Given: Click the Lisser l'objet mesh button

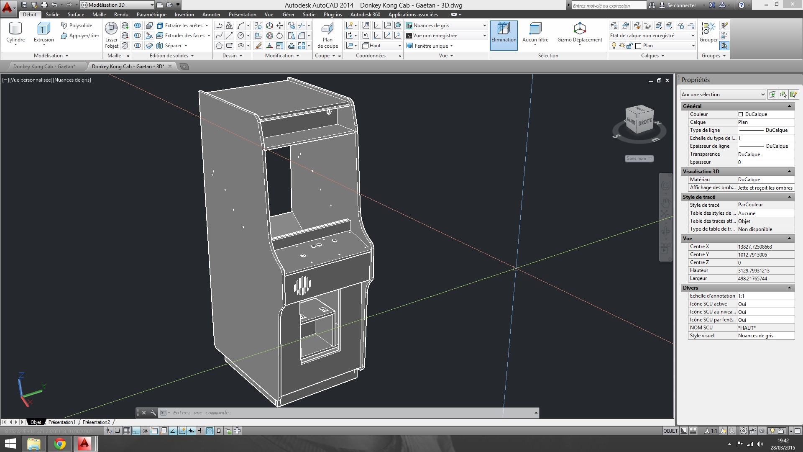Looking at the screenshot, I should pyautogui.click(x=111, y=35).
